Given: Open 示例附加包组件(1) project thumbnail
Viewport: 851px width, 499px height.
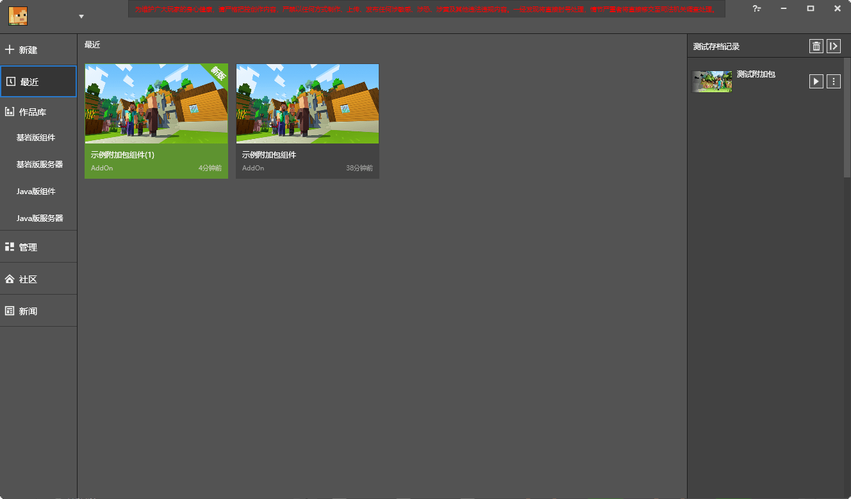Looking at the screenshot, I should click(156, 104).
